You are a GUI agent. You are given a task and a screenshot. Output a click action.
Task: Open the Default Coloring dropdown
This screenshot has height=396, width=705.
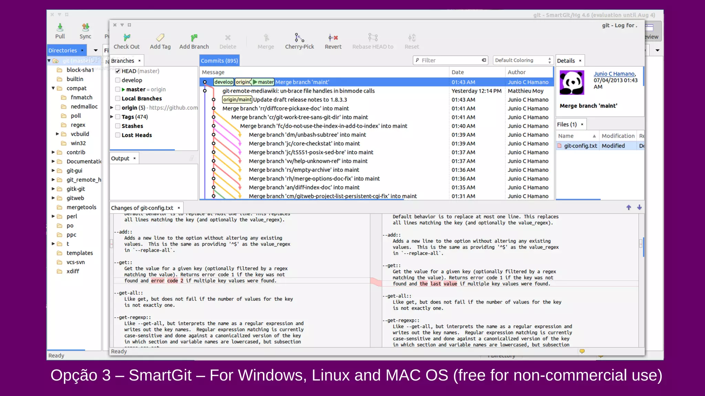click(x=523, y=60)
